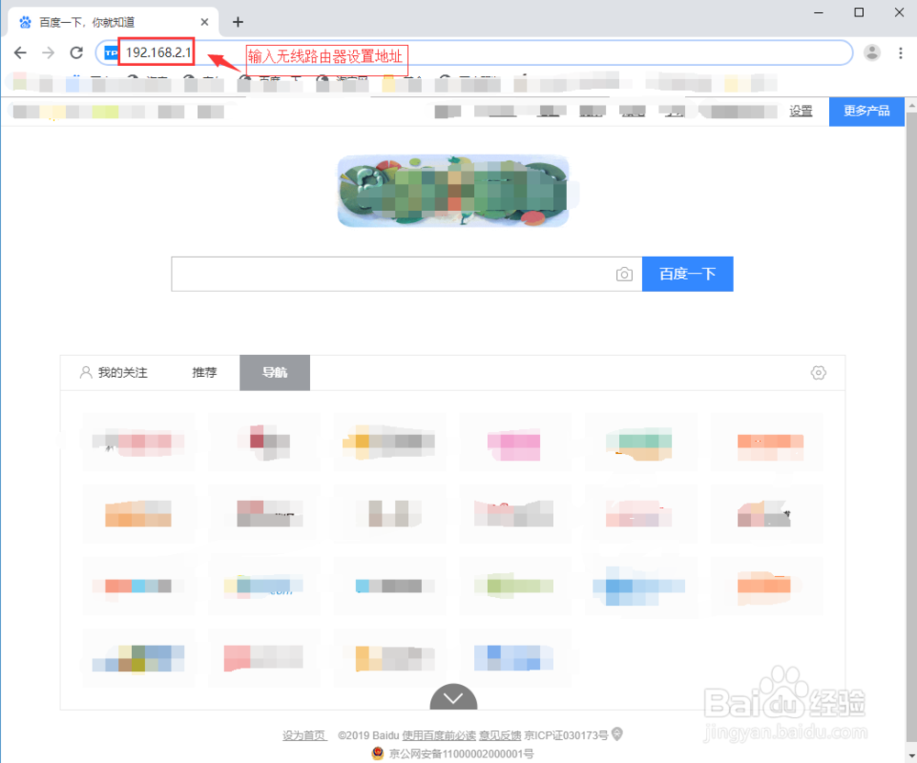The height and width of the screenshot is (763, 917).
Task: Select the 百度一下，你就知道 browser tab
Action: pyautogui.click(x=114, y=22)
